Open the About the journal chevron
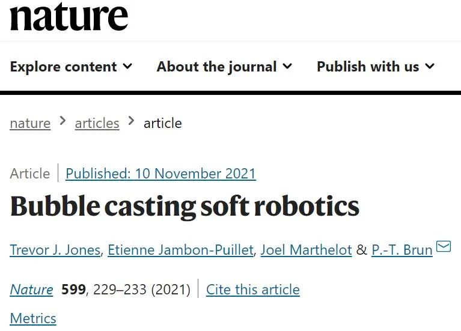461x331 pixels. pyautogui.click(x=287, y=66)
